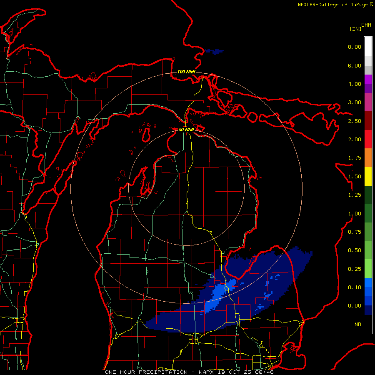The height and width of the screenshot is (375, 375).
Task: Click the light-blue precipitation core on the map
Action: (x=219, y=296)
